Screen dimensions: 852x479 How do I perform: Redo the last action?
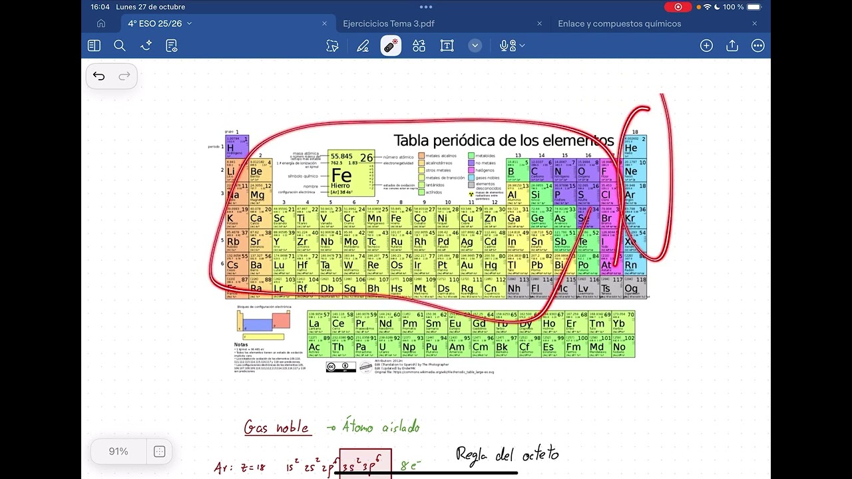pyautogui.click(x=124, y=77)
